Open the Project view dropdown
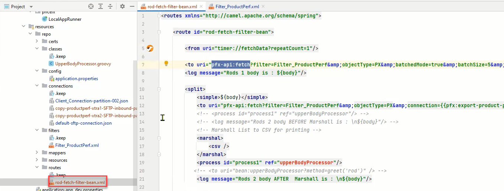504x191 pixels. click(x=31, y=7)
